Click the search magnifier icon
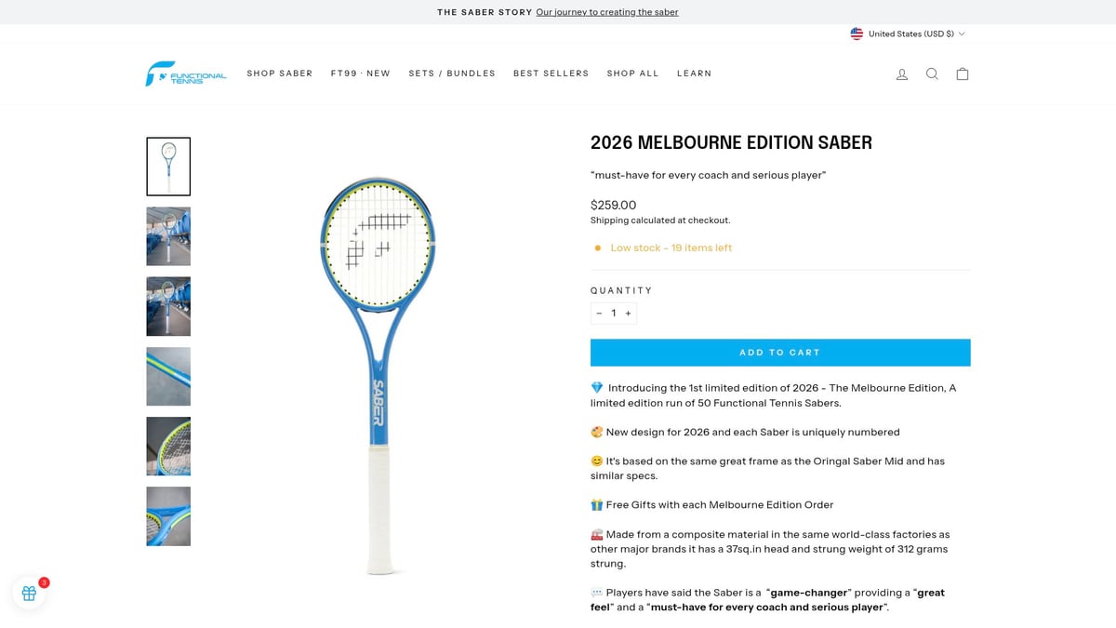This screenshot has height=628, width=1116. 932,73
